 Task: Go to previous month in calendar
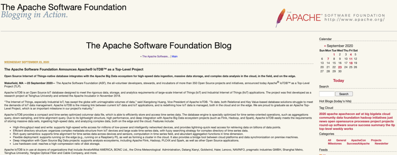(325, 46)
